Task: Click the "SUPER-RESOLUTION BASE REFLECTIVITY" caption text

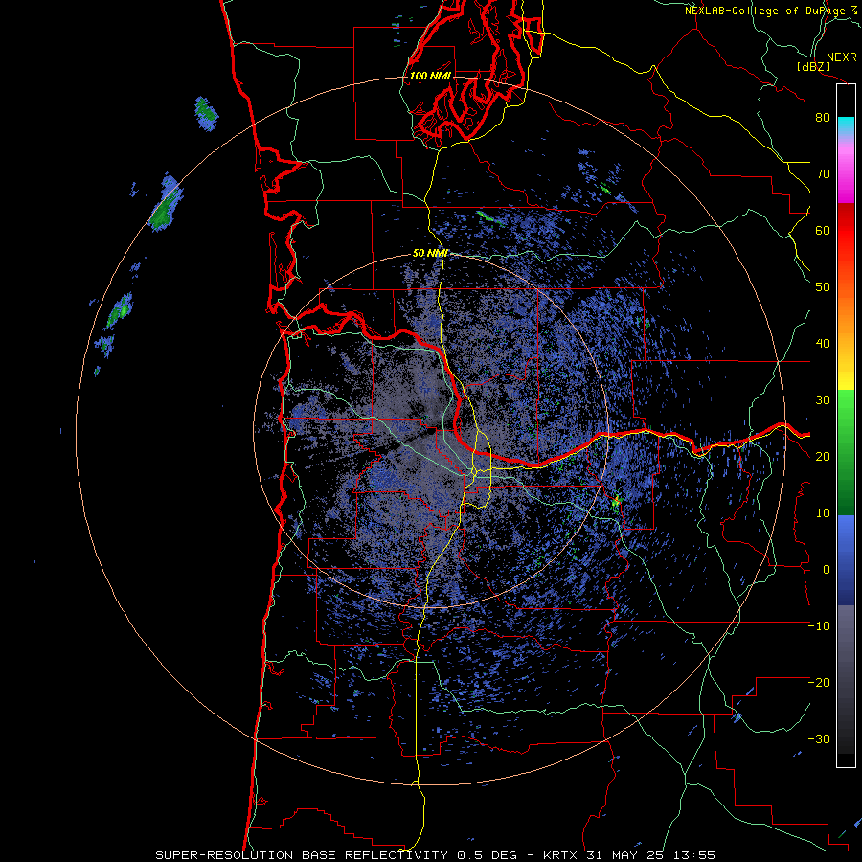Action: (302, 855)
